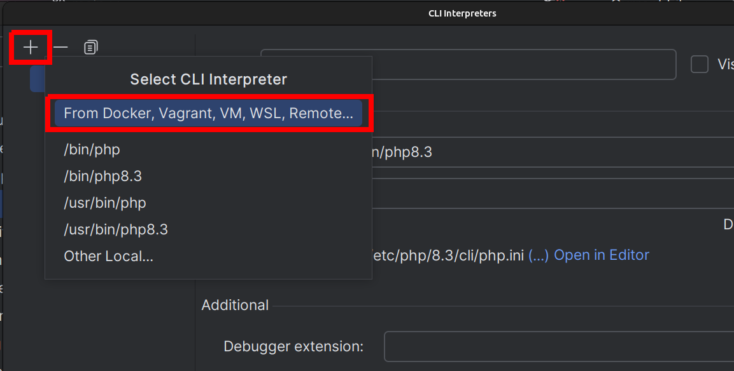
Task: Click the Remove interpreter minus icon
Action: tap(60, 47)
